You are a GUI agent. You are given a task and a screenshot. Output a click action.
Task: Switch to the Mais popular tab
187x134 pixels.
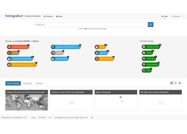(28, 83)
